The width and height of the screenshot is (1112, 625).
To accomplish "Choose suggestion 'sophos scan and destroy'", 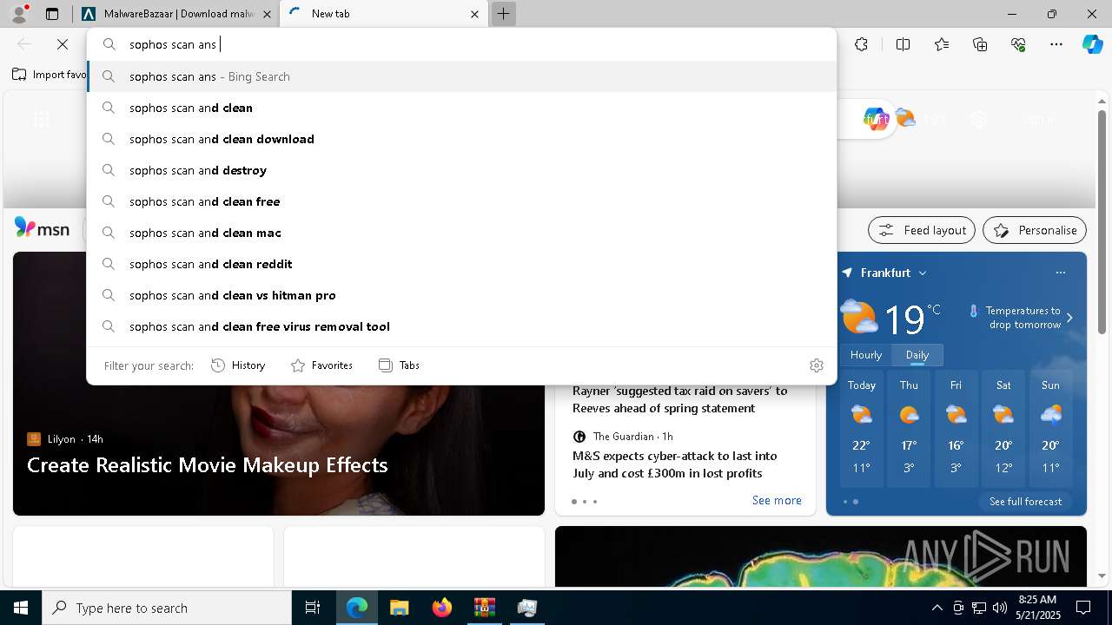I will (x=462, y=170).
